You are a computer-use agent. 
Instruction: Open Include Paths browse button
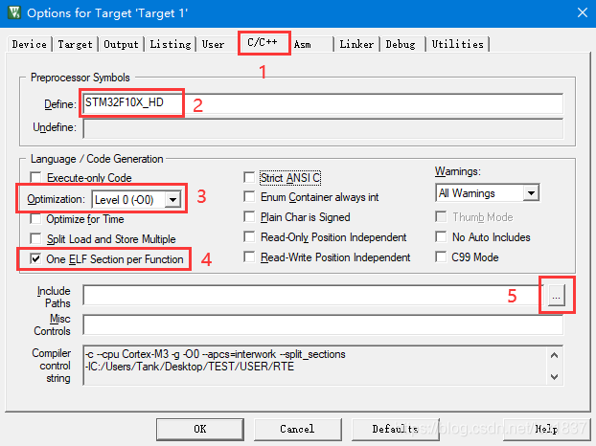[x=556, y=296]
